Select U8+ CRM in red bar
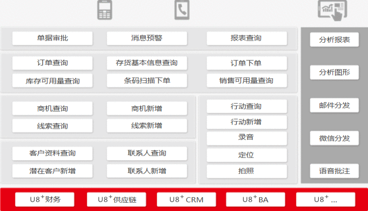Screen dimensions: 368x211 point(186,200)
